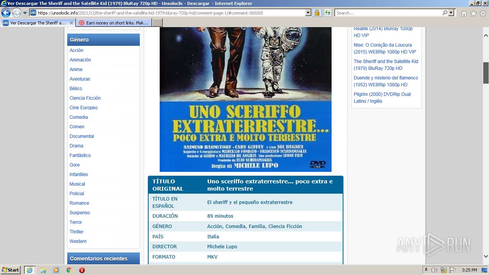Screen dimensions: 489x275
Task: Click the browser Forward arrow button
Action: [16, 13]
